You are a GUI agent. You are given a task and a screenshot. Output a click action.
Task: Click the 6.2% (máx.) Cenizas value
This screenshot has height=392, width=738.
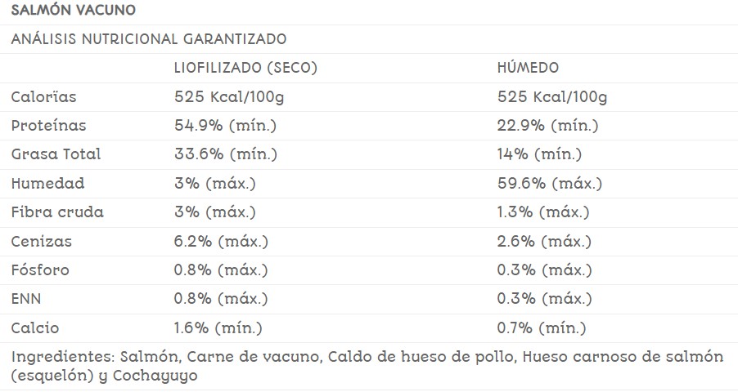[x=221, y=242]
